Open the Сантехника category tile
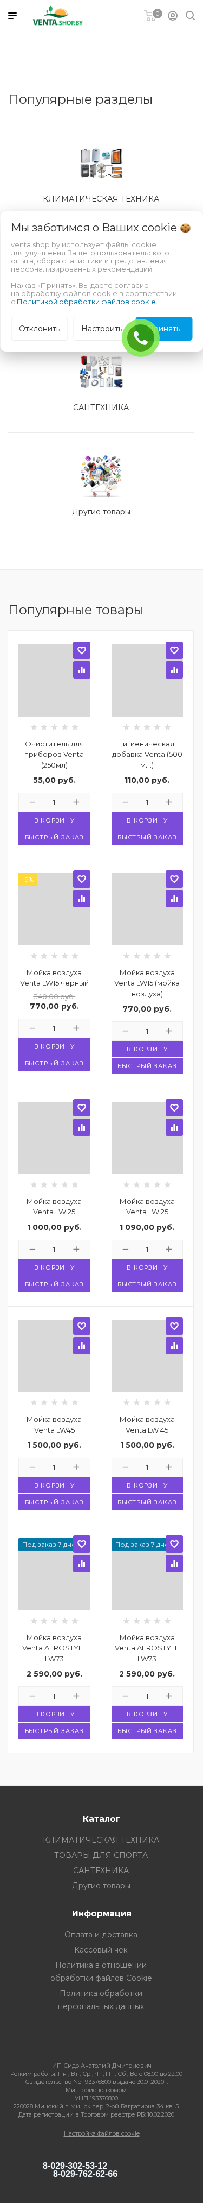This screenshot has width=203, height=2203. (101, 380)
